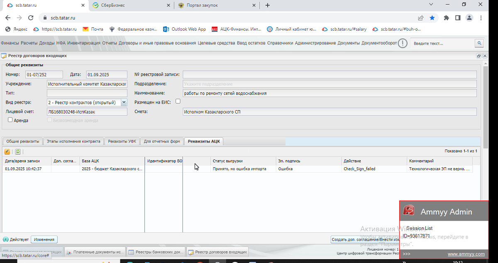This screenshot has height=263, width=498.
Task: Click Создать доп. соглашение button
Action: point(365,239)
